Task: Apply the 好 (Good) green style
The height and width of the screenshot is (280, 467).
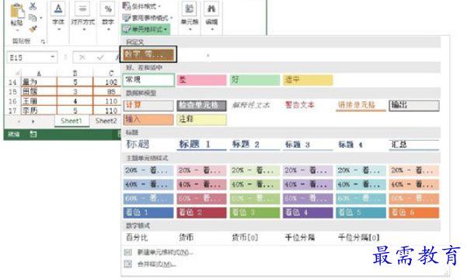Action: pyautogui.click(x=255, y=80)
